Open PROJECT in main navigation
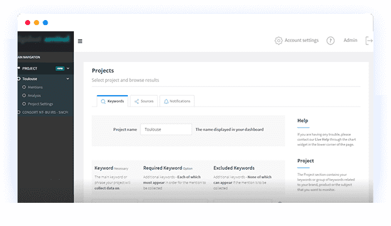This screenshot has height=226, width=391. click(x=29, y=68)
